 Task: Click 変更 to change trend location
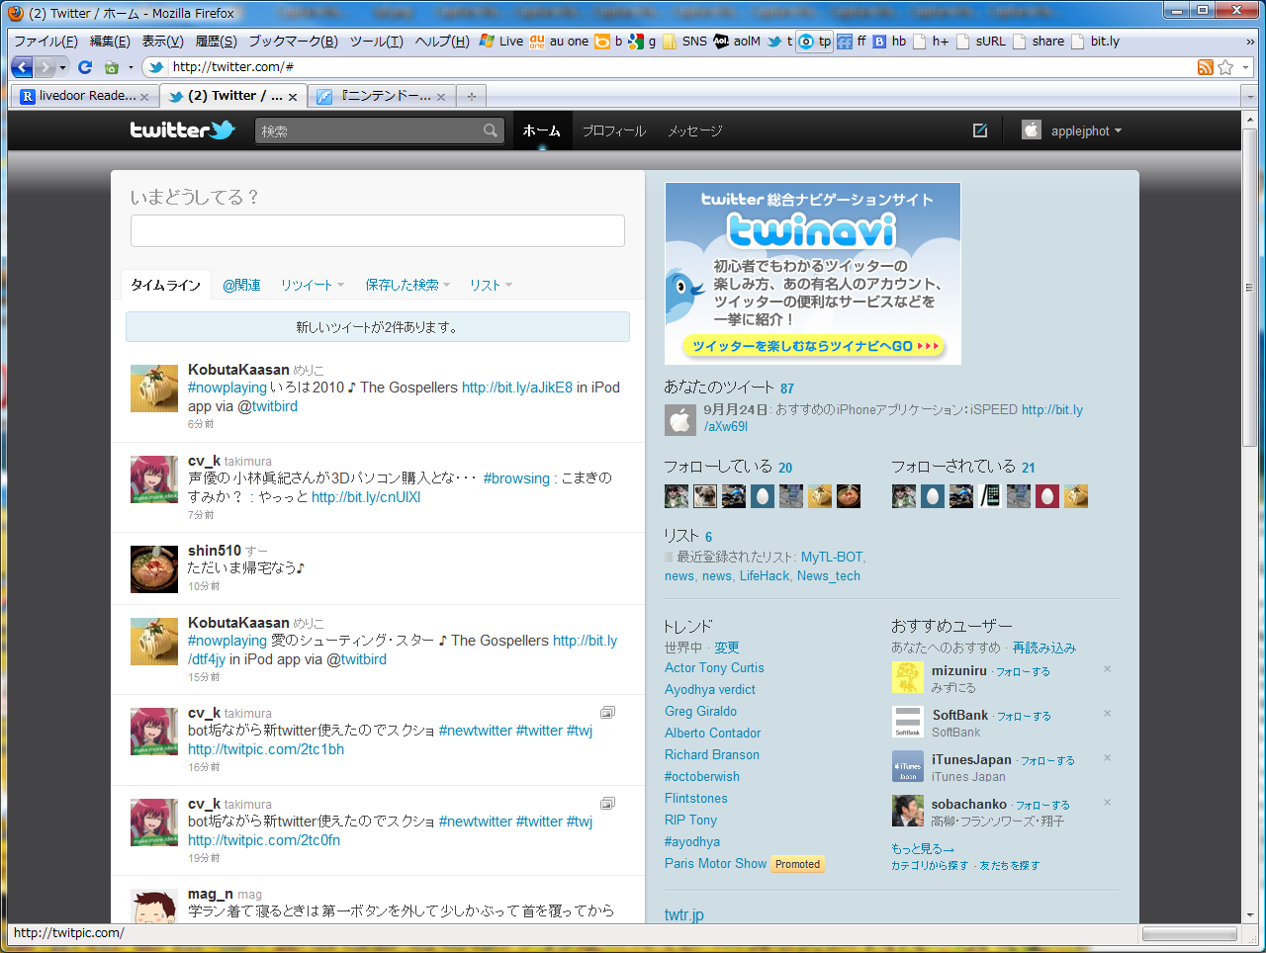pos(727,648)
